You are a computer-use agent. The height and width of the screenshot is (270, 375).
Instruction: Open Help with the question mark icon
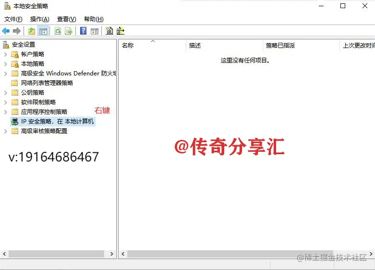point(83,31)
